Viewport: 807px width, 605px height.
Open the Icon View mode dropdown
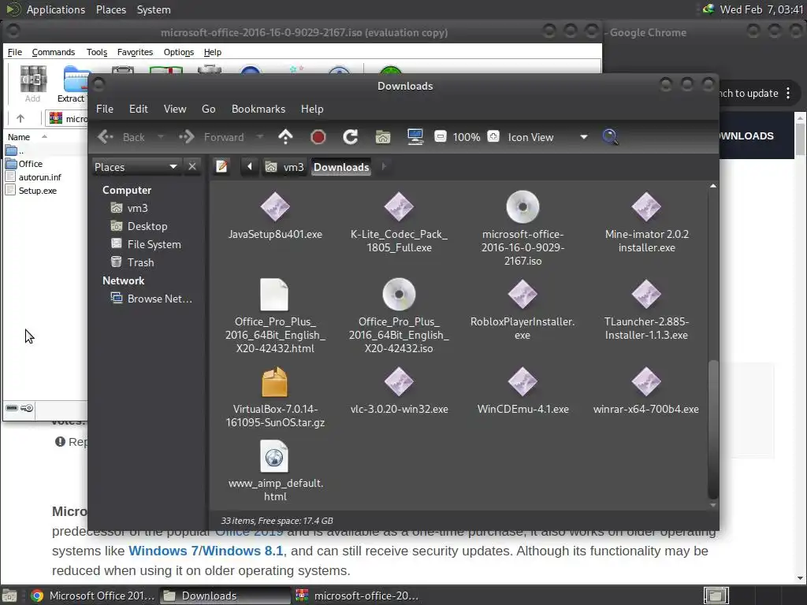point(548,137)
